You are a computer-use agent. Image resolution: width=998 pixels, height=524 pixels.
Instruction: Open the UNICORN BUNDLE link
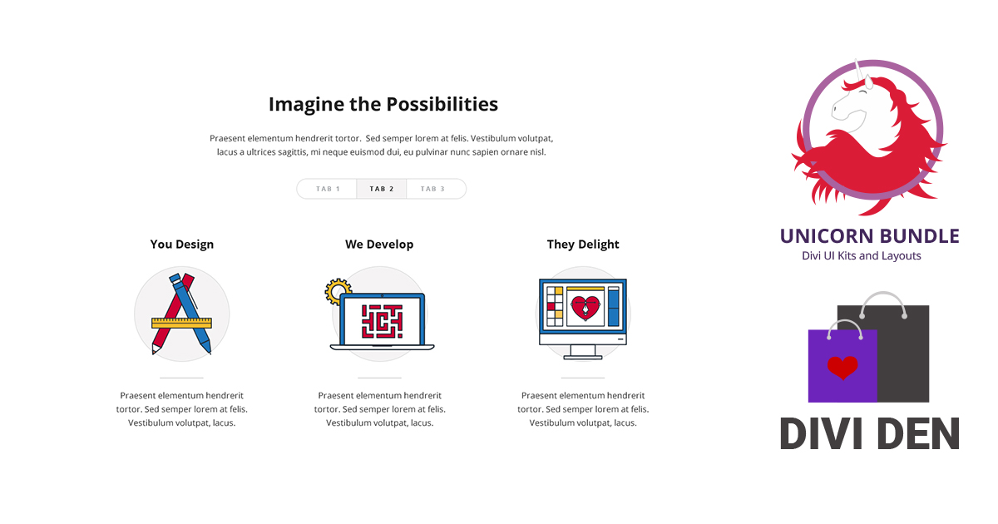pos(870,236)
